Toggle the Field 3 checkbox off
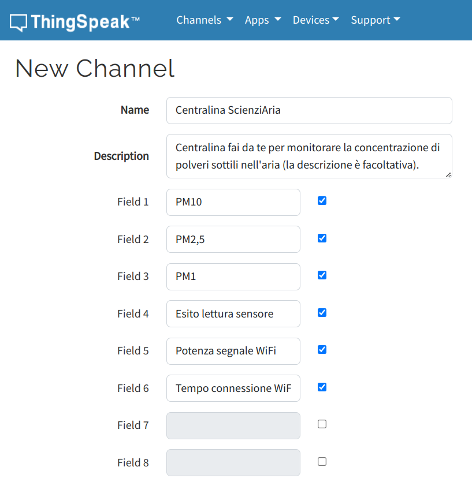The width and height of the screenshot is (472, 482). click(322, 275)
